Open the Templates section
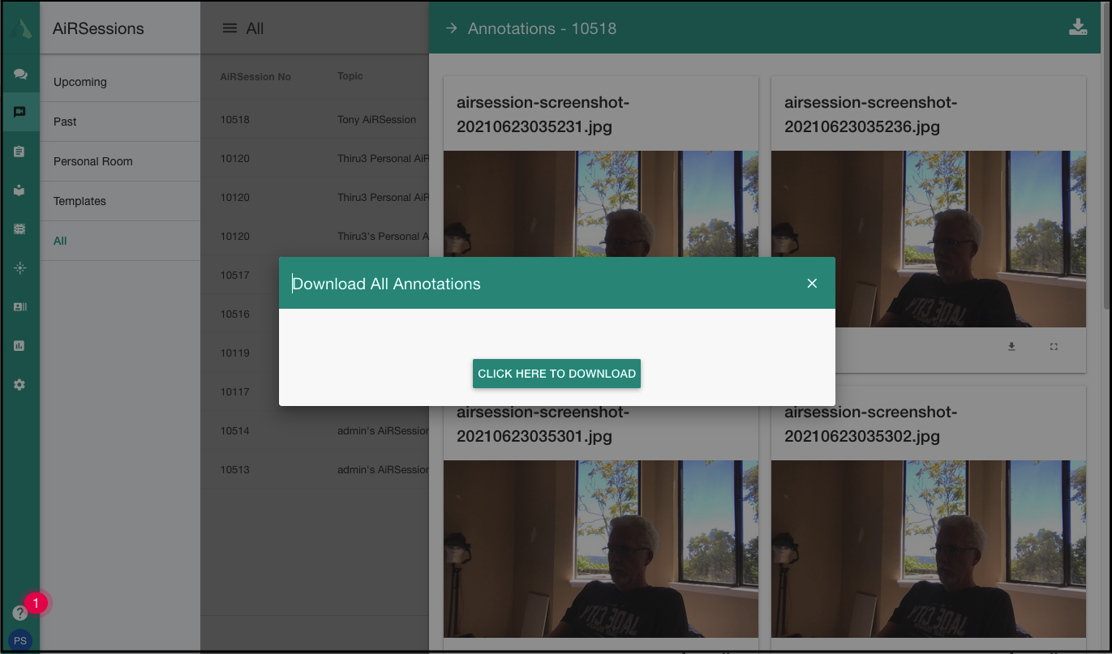The height and width of the screenshot is (654, 1112). click(x=120, y=201)
